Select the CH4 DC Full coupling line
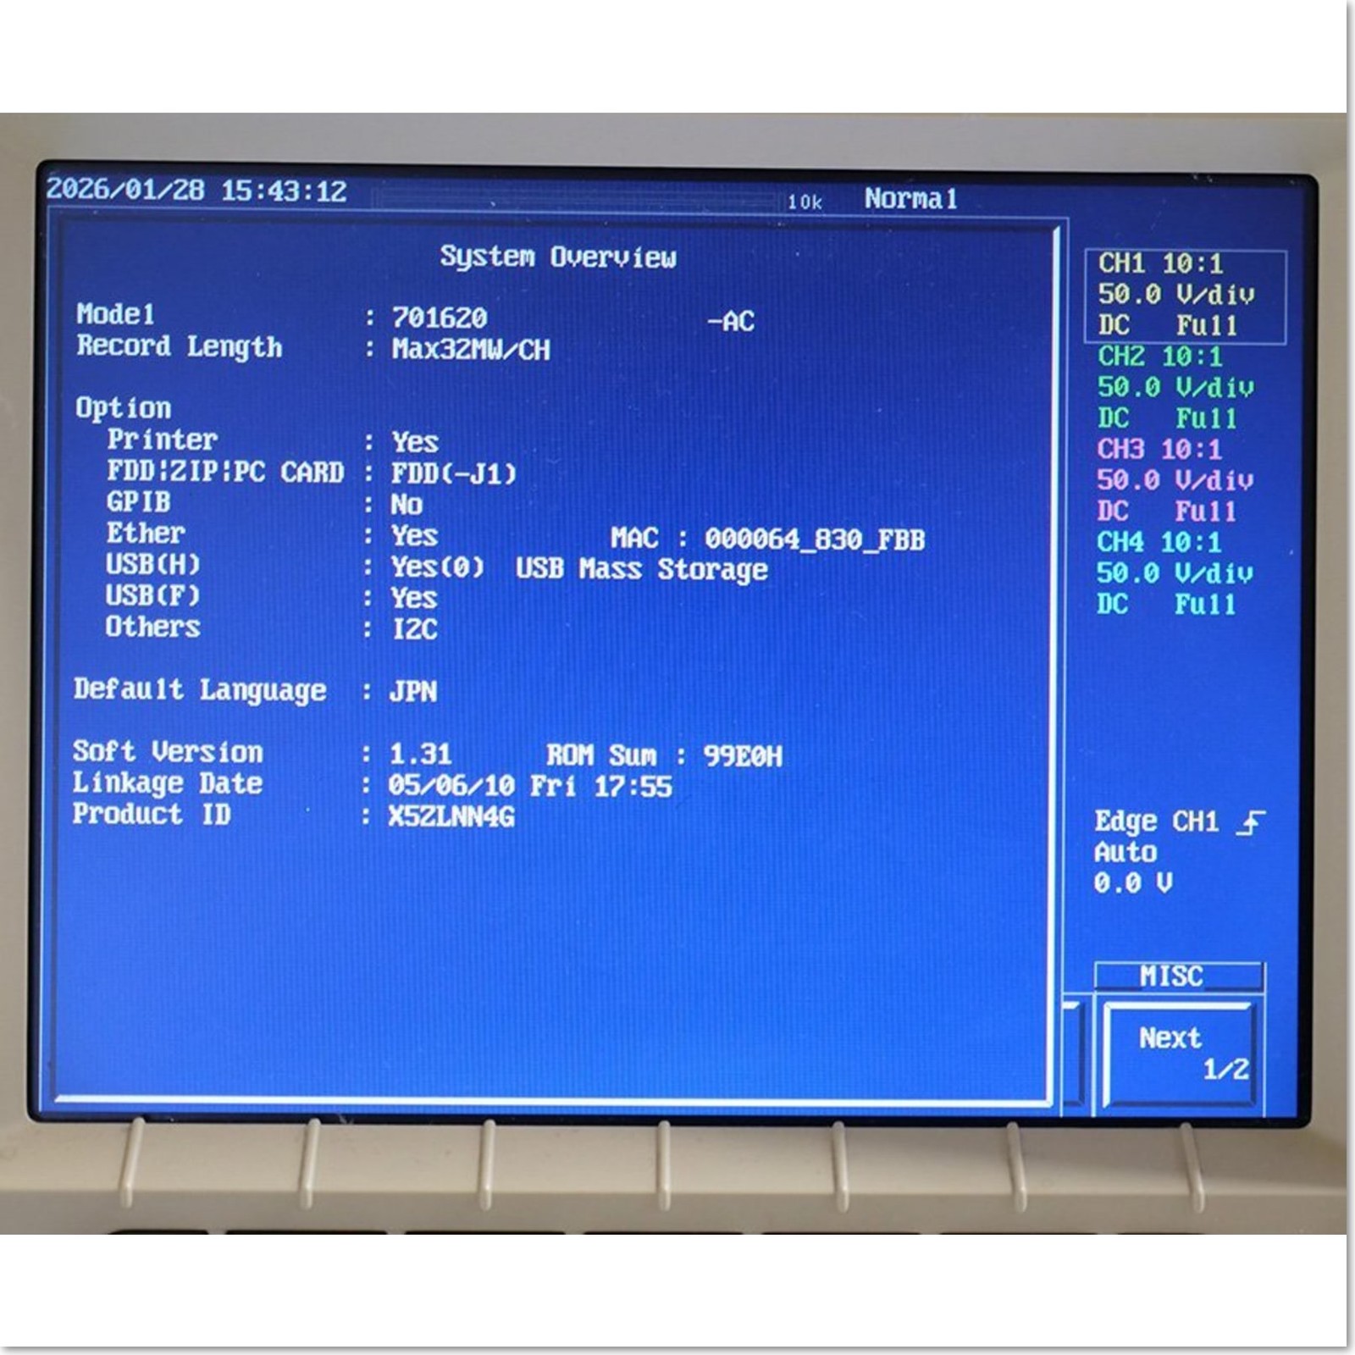This screenshot has width=1355, height=1355. point(1166,604)
